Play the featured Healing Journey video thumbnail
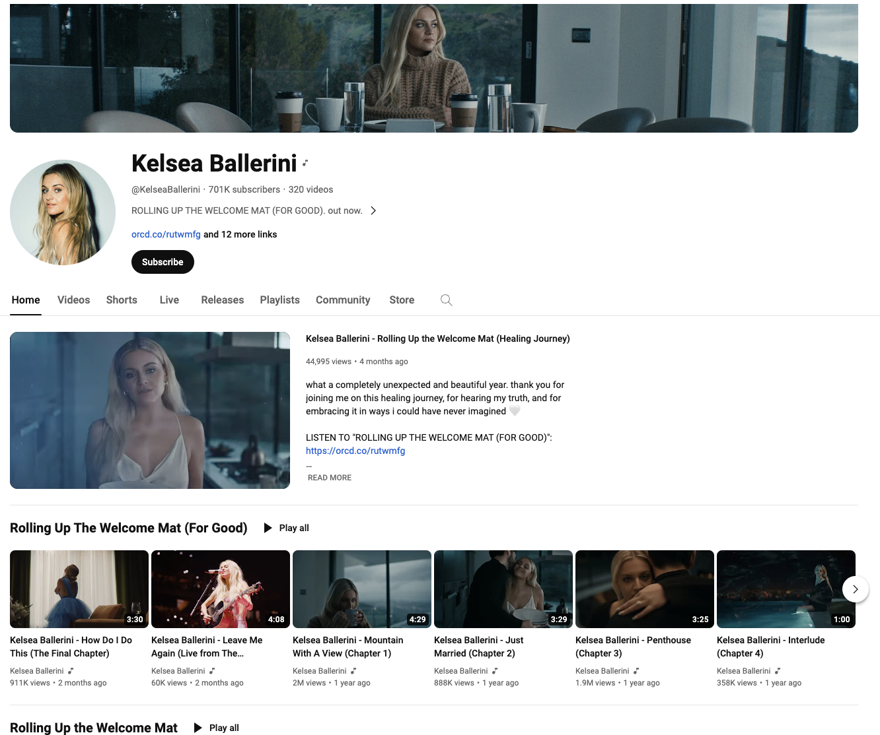This screenshot has height=735, width=880. (150, 410)
